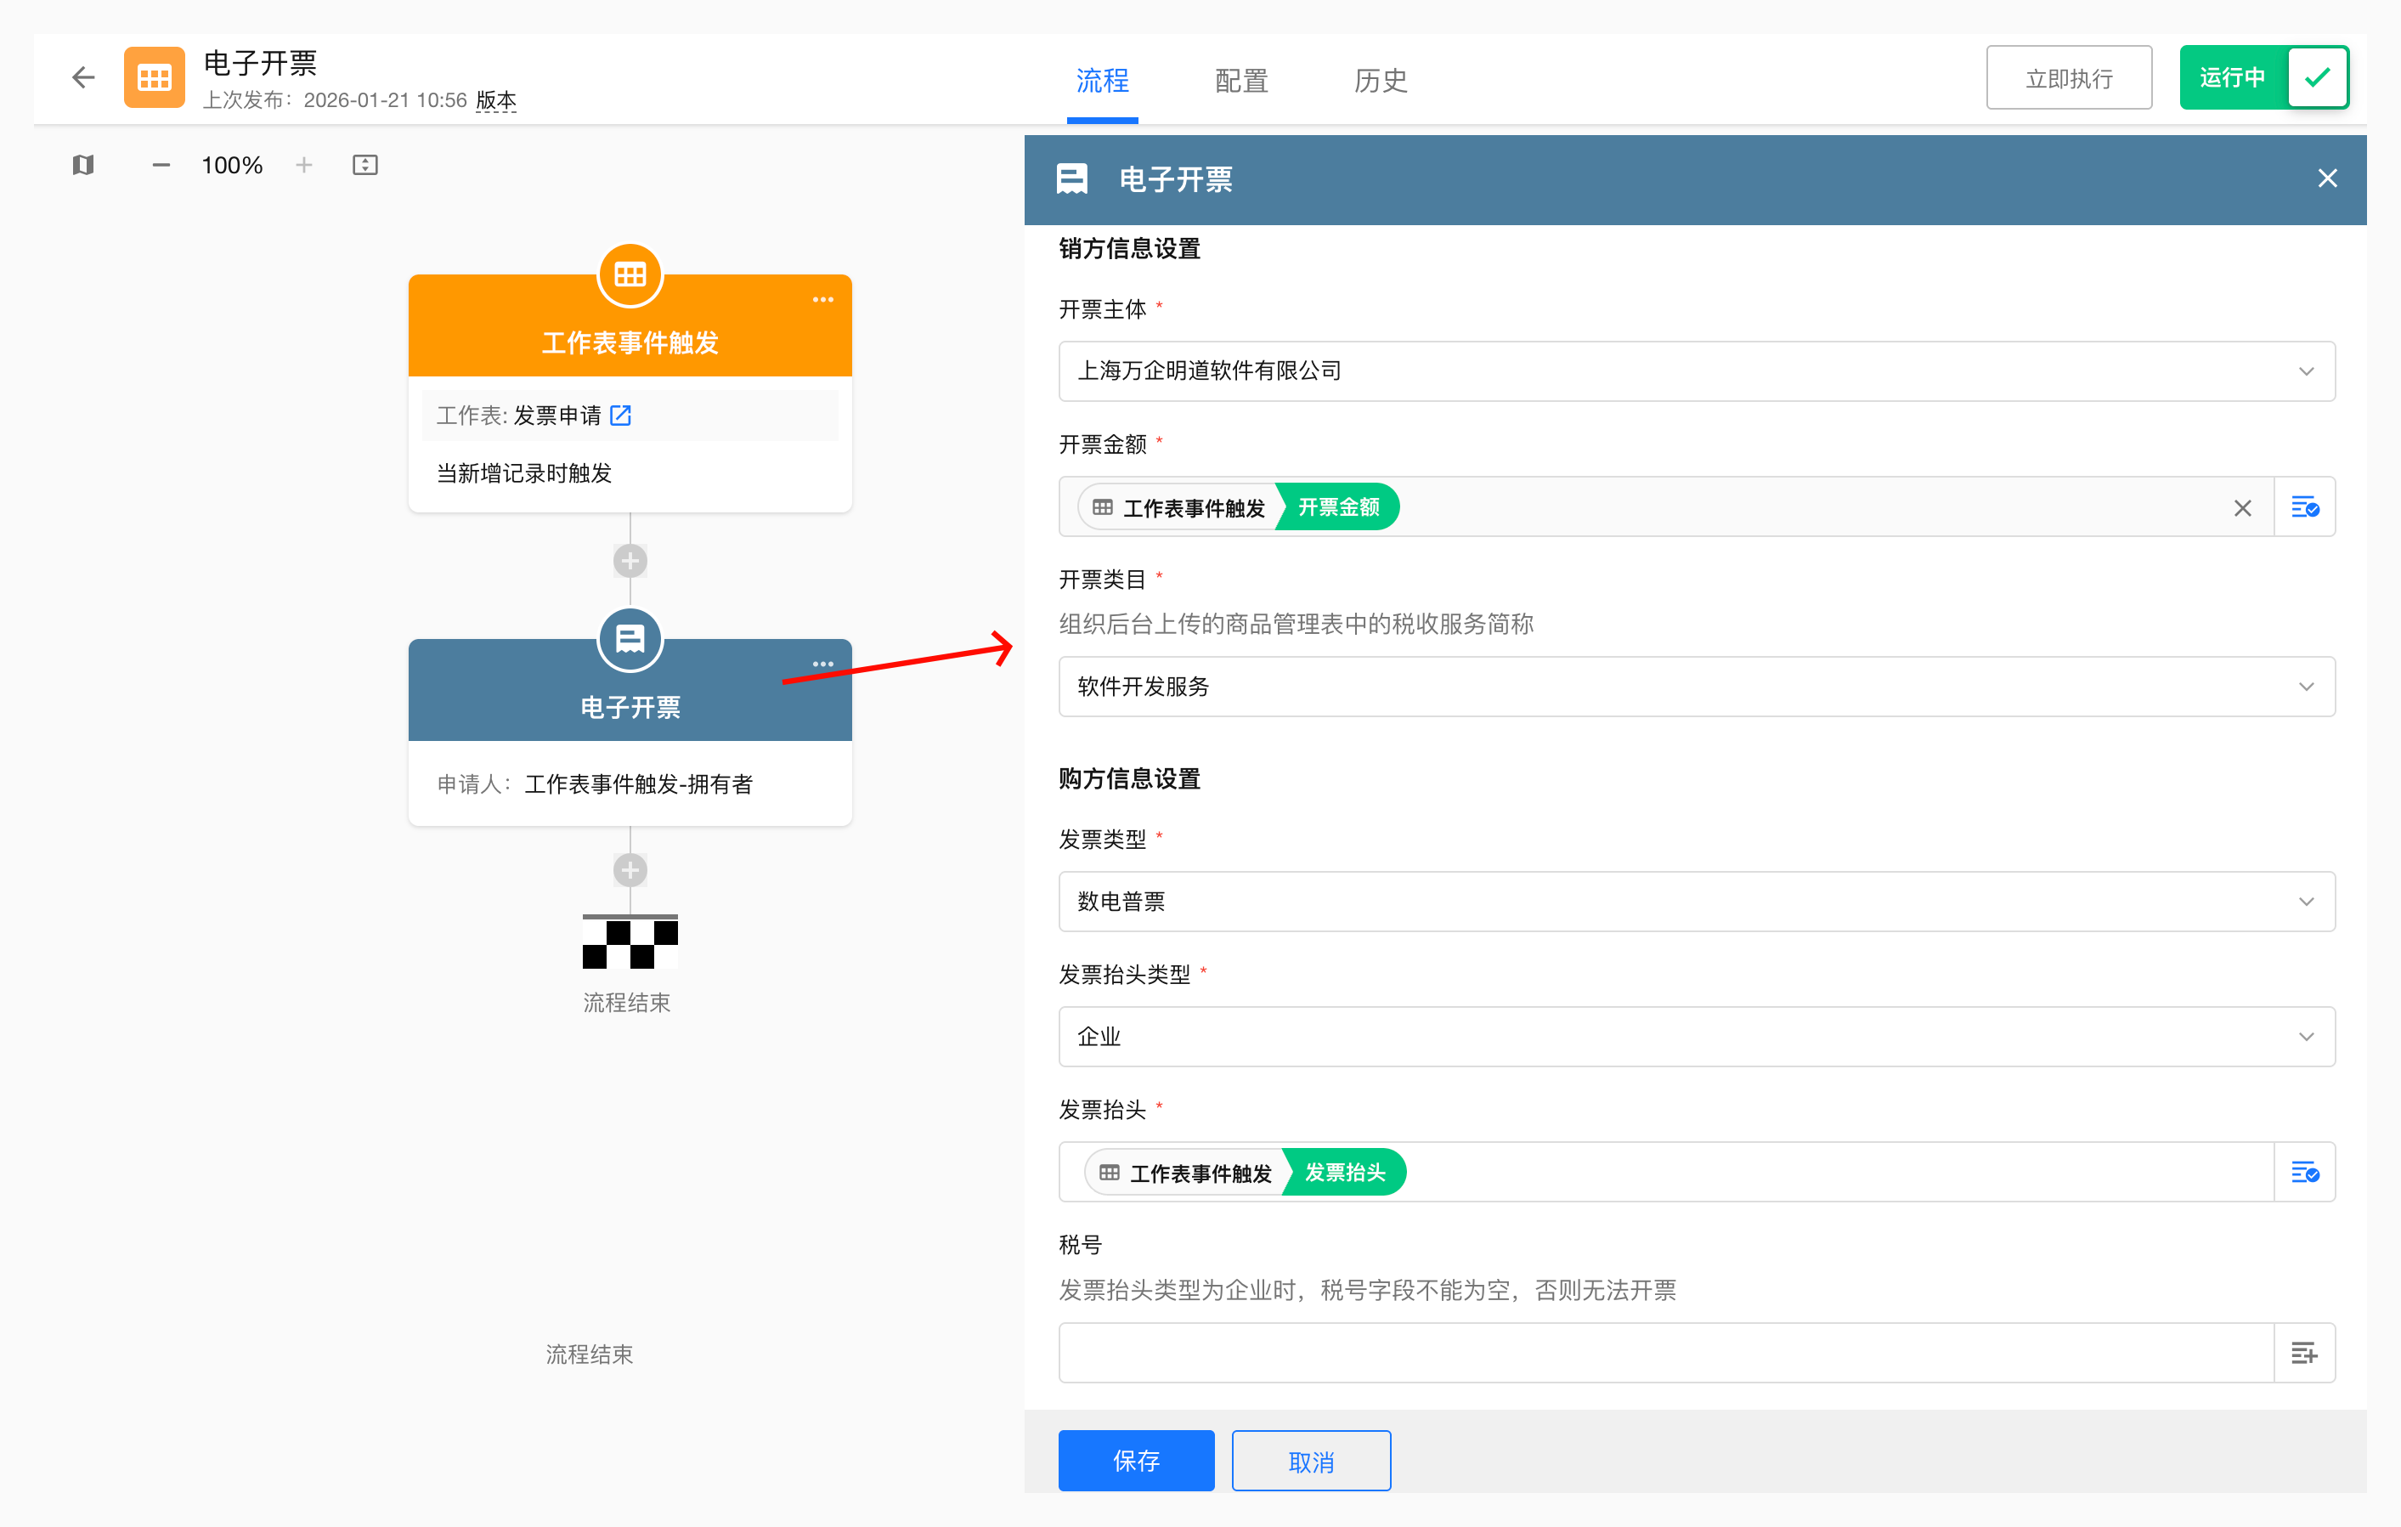This screenshot has width=2401, height=1527.
Task: Click the 保存 button
Action: 1136,1462
